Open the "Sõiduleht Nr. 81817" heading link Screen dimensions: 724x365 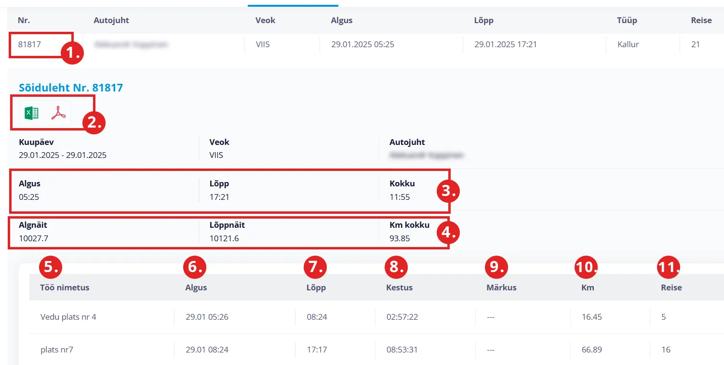point(71,88)
